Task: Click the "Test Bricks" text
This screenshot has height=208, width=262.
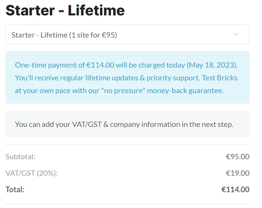Action: pos(219,78)
